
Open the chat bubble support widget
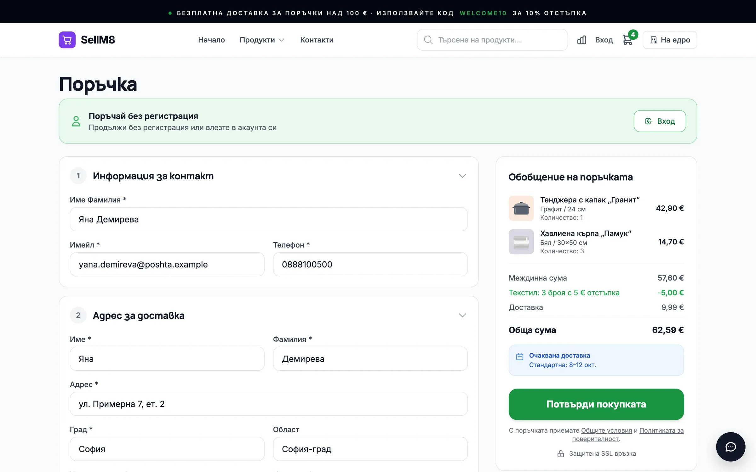tap(730, 447)
